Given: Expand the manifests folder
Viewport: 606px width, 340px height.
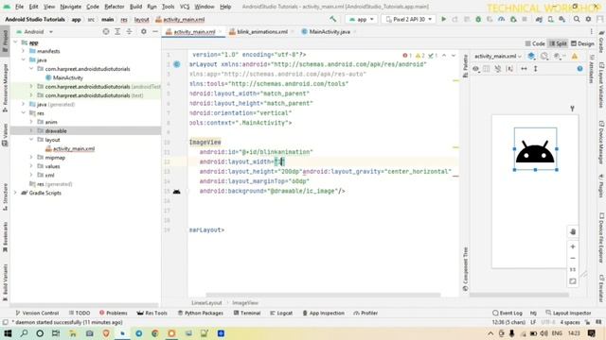Looking at the screenshot, I should [23, 51].
